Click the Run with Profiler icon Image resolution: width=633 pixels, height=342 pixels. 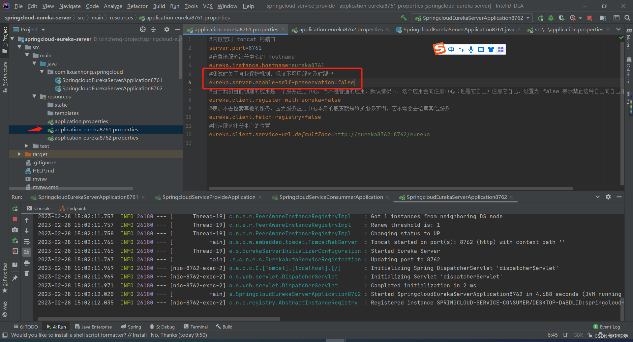click(x=573, y=18)
